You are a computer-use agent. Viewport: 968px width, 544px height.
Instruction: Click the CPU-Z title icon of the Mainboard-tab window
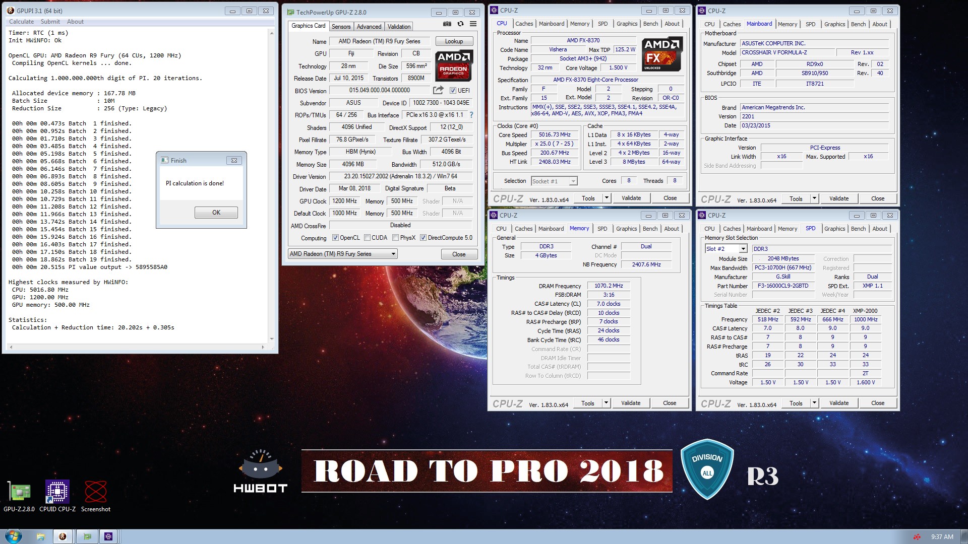point(702,11)
